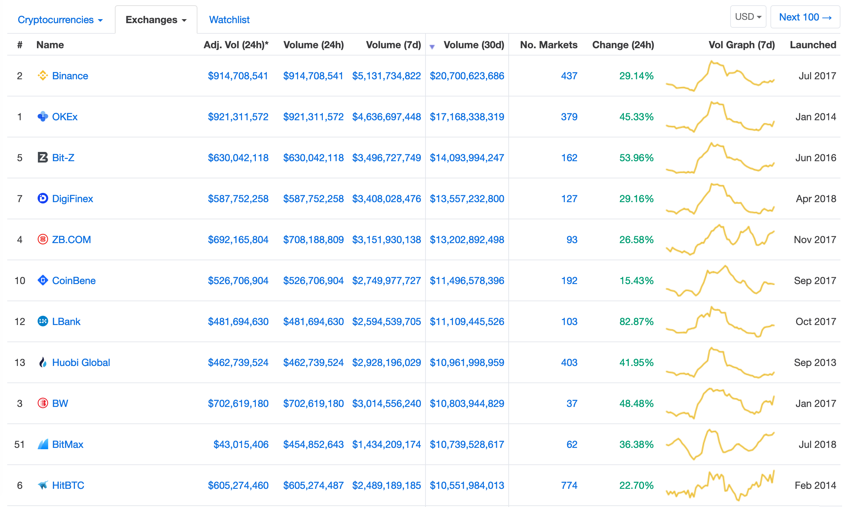Click LBank 24h change 82.87%
The width and height of the screenshot is (851, 507).
636,322
